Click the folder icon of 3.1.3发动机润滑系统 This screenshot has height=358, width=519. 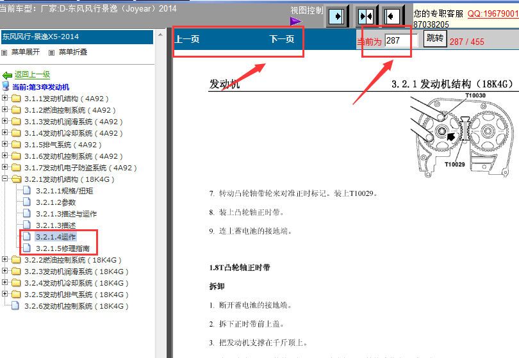pyautogui.click(x=16, y=122)
